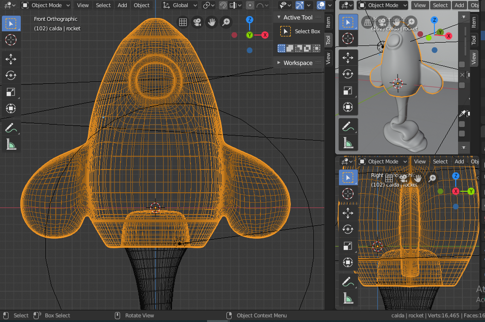Screen dimensions: 485x322
Task: Pick the Rotate tool in front viewport
Action: pyautogui.click(x=11, y=75)
